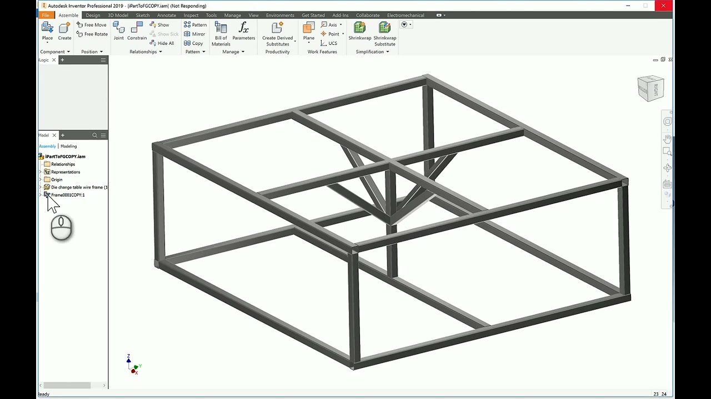711x399 pixels.
Task: Expand the Pattern panel dropdown
Action: [195, 52]
